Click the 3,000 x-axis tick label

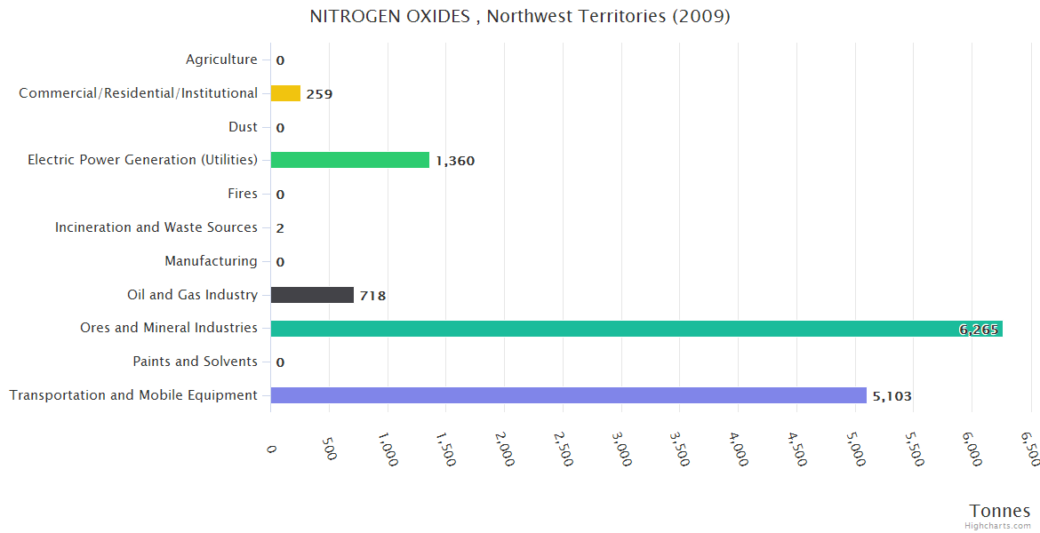623,449
